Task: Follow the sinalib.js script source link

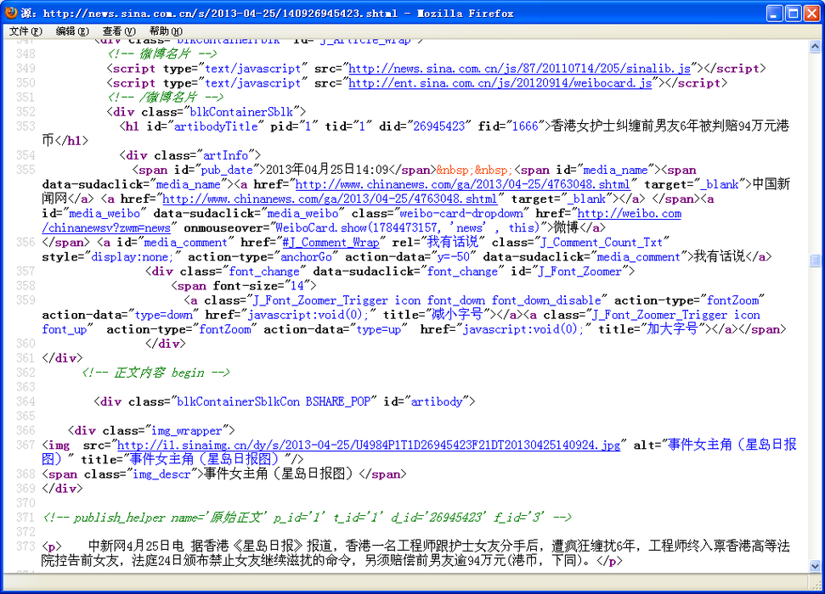Action: pyautogui.click(x=520, y=69)
